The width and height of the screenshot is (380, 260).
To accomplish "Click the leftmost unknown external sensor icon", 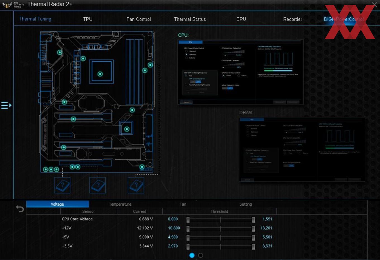I will [x=62, y=185].
